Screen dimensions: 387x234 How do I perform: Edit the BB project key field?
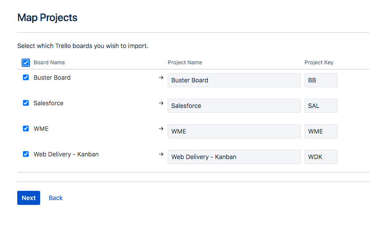pos(321,80)
